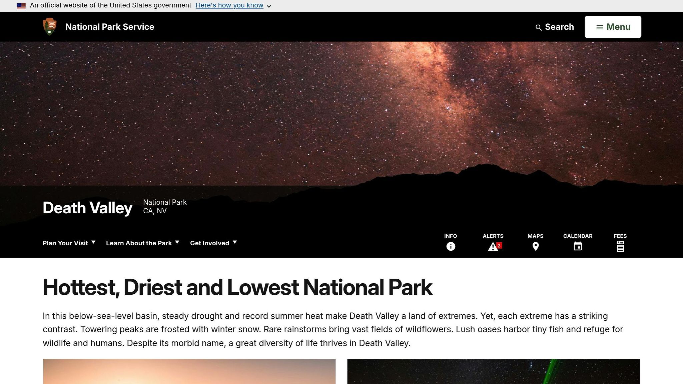The height and width of the screenshot is (384, 683).
Task: Click the FEES label
Action: pyautogui.click(x=620, y=236)
